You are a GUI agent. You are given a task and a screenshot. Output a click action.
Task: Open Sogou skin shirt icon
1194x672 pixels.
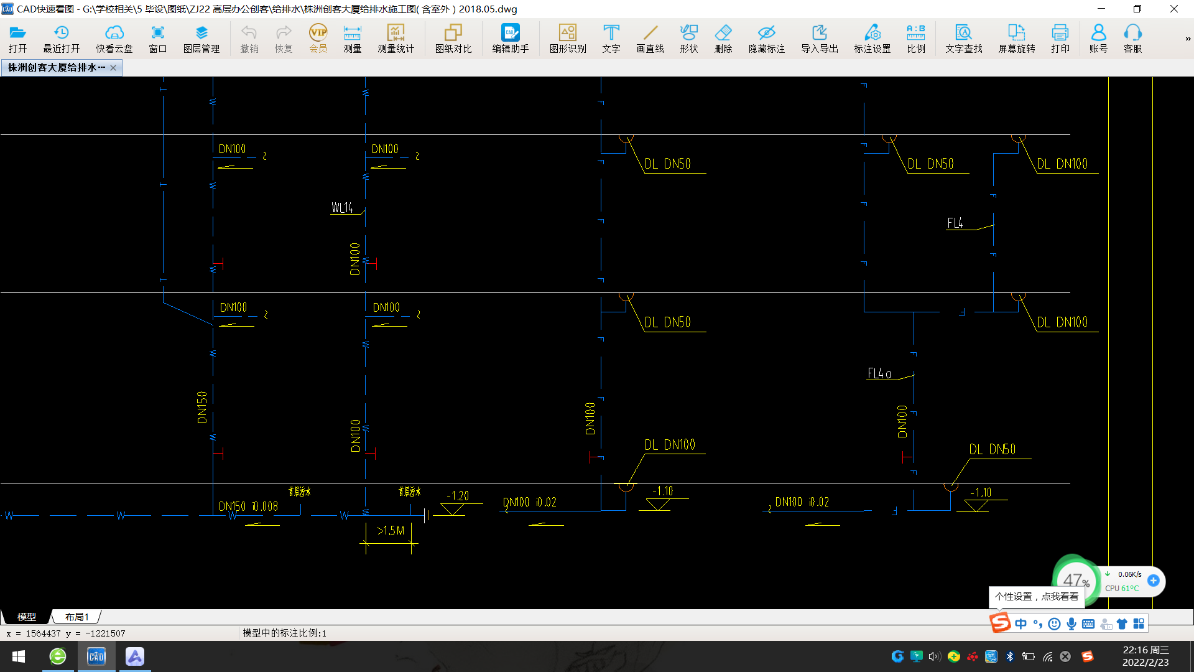click(x=1122, y=623)
